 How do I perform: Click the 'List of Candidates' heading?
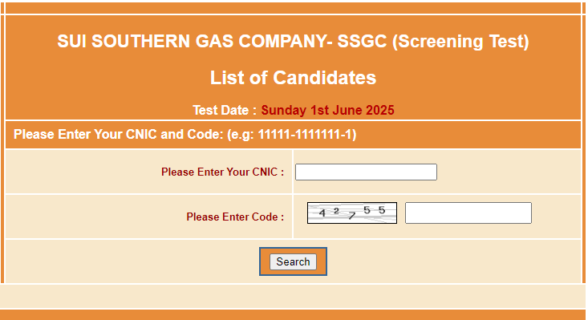(x=293, y=78)
